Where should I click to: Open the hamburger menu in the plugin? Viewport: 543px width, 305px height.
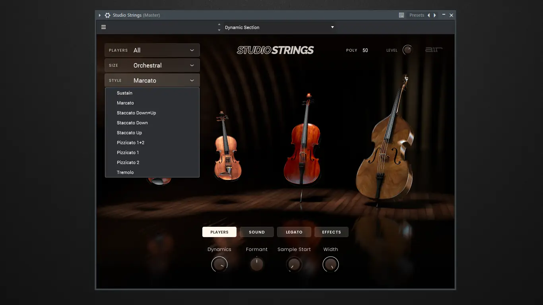104,27
